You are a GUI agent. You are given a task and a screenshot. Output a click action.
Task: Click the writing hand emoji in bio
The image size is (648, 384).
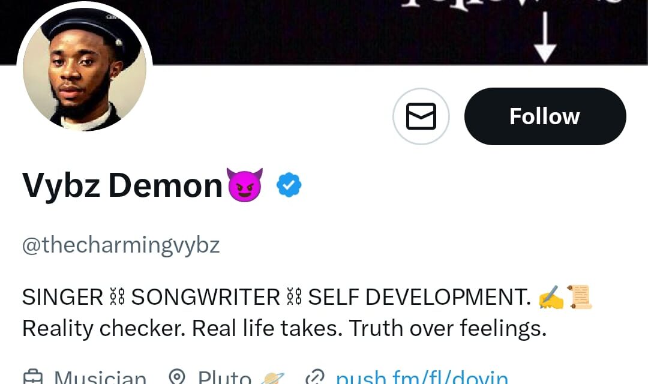[551, 297]
